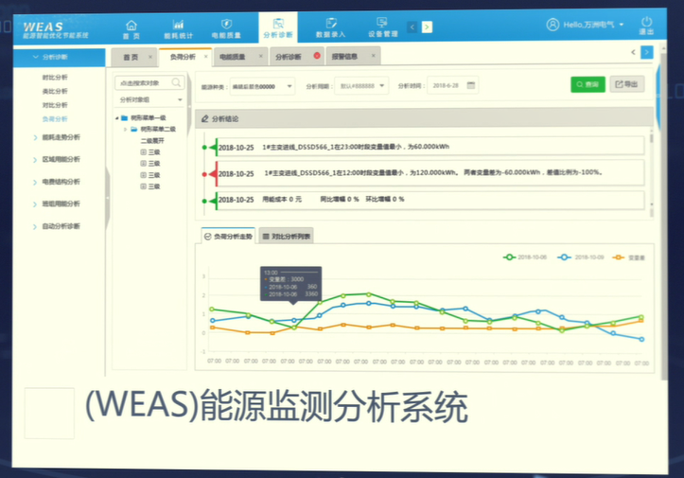Click the 导出 export button
684x478 pixels.
point(627,84)
